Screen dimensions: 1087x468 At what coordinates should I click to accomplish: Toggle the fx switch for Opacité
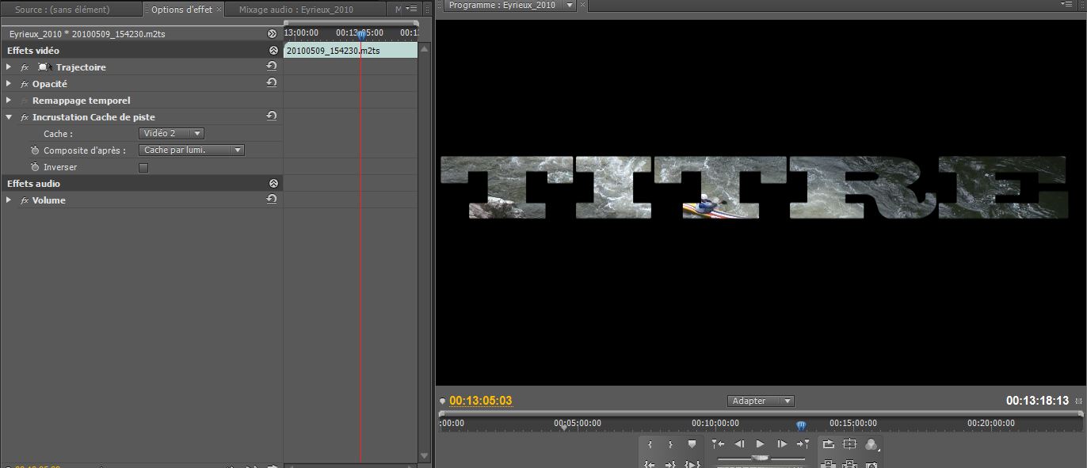pyautogui.click(x=25, y=84)
